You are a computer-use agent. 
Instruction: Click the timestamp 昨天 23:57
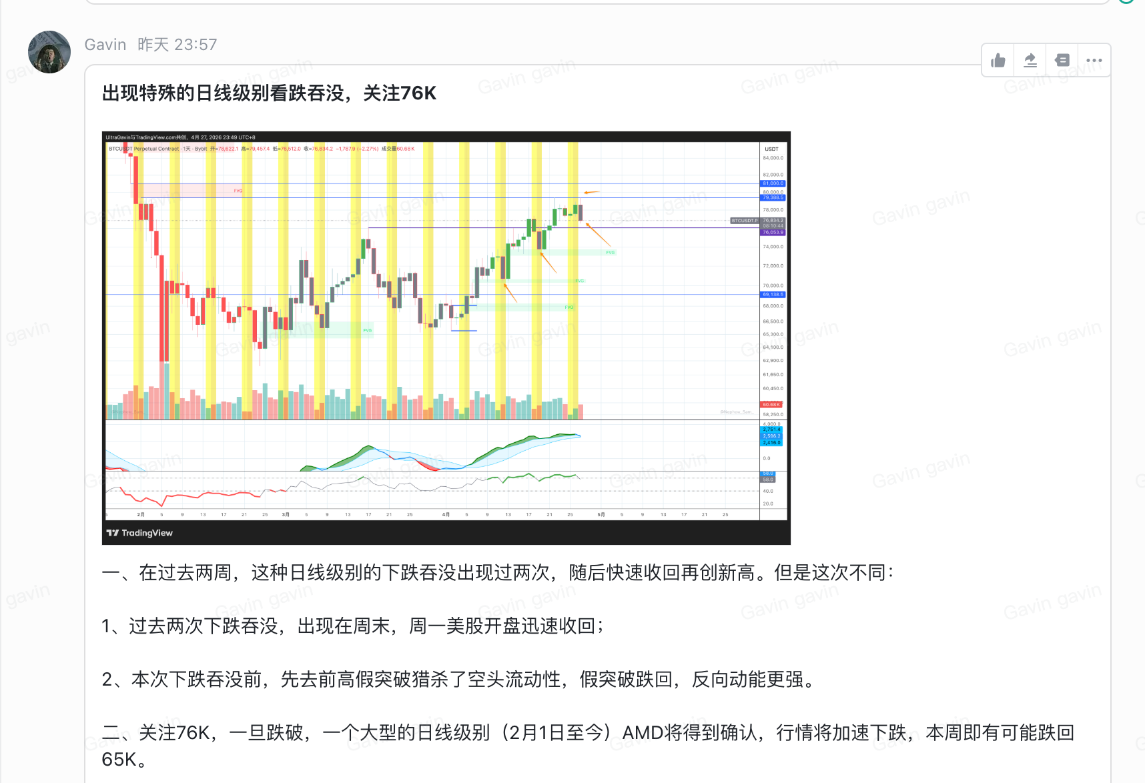point(177,45)
